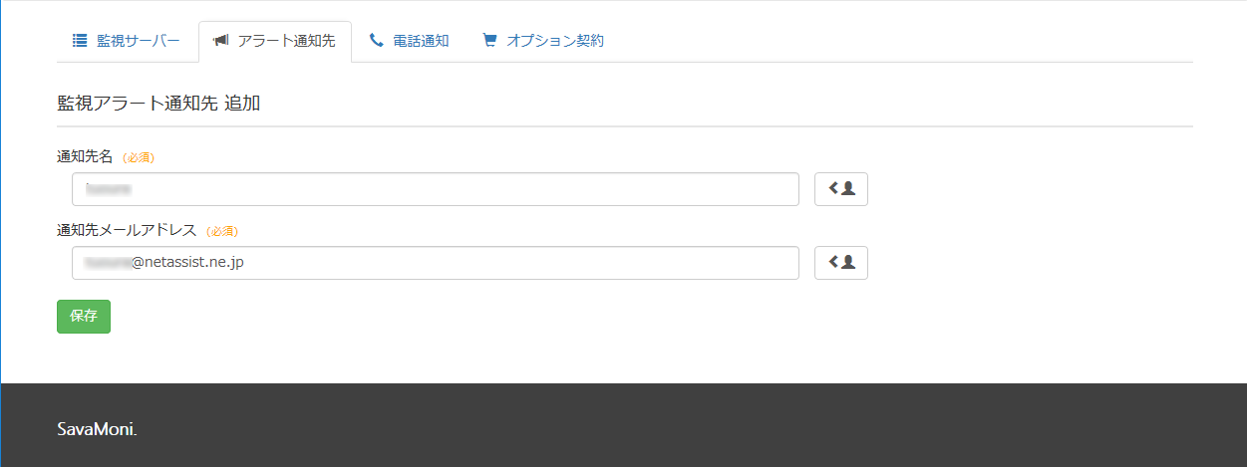This screenshot has width=1247, height=467.
Task: Switch to the 電話通知 tab label
Action: (421, 41)
